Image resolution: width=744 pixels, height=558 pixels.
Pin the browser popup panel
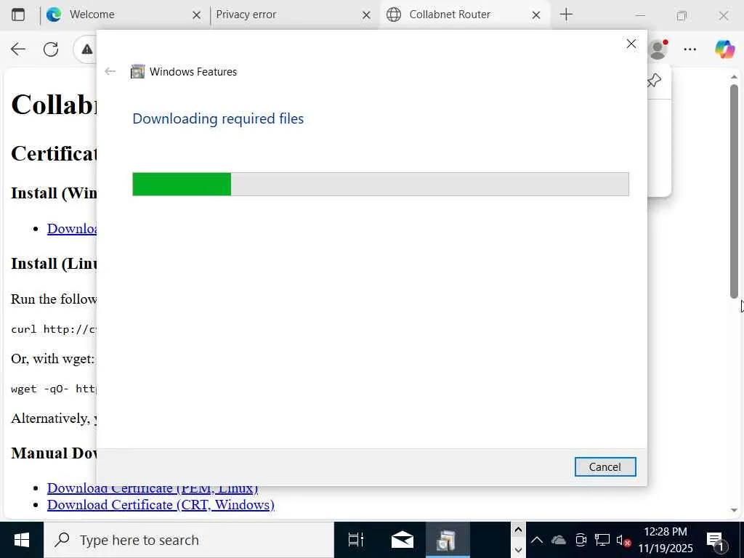tap(655, 81)
